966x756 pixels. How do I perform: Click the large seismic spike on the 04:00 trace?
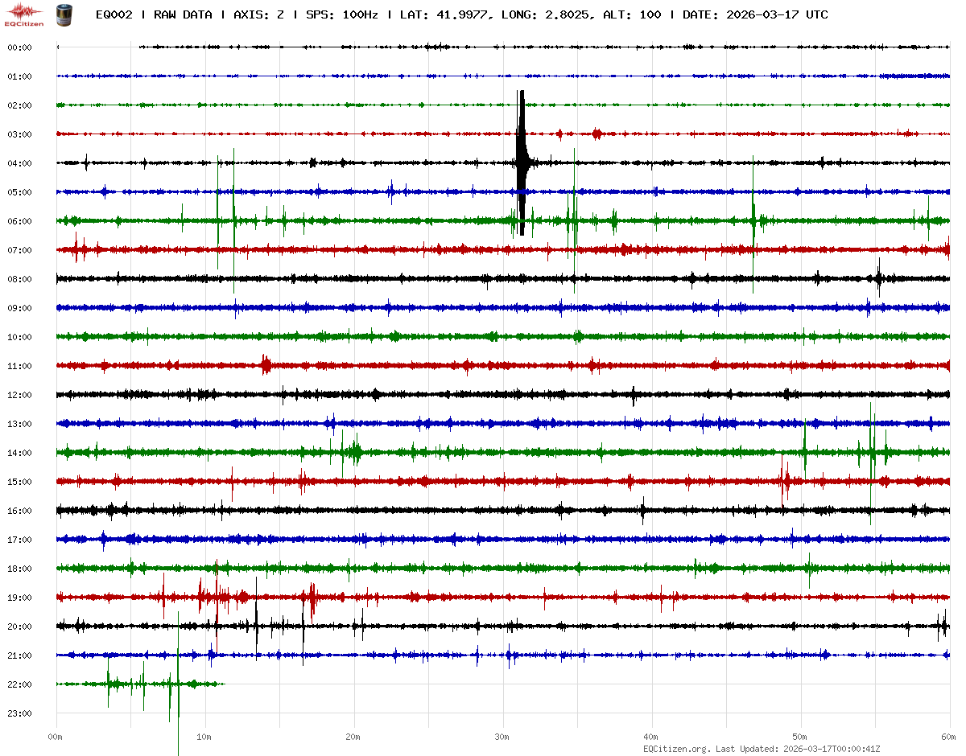[522, 162]
